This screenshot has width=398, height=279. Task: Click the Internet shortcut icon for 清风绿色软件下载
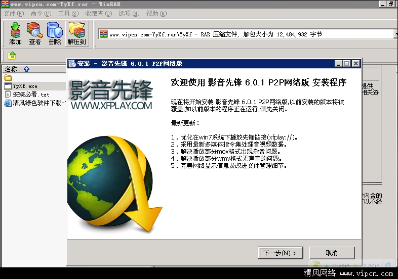pos(8,103)
